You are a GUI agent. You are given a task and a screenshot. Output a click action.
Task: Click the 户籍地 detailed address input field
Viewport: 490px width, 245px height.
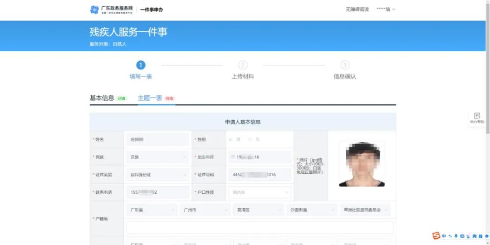point(260,227)
